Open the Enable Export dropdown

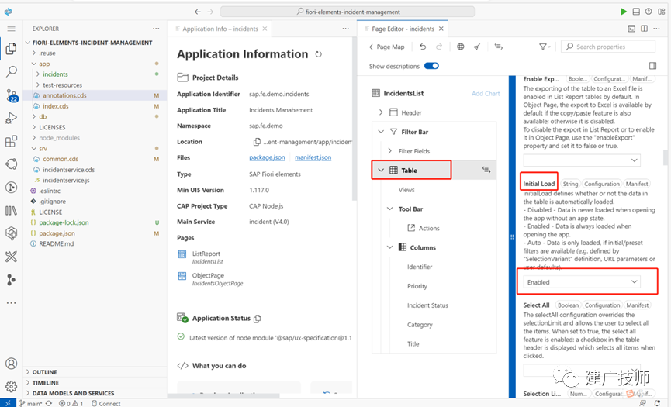[582, 160]
